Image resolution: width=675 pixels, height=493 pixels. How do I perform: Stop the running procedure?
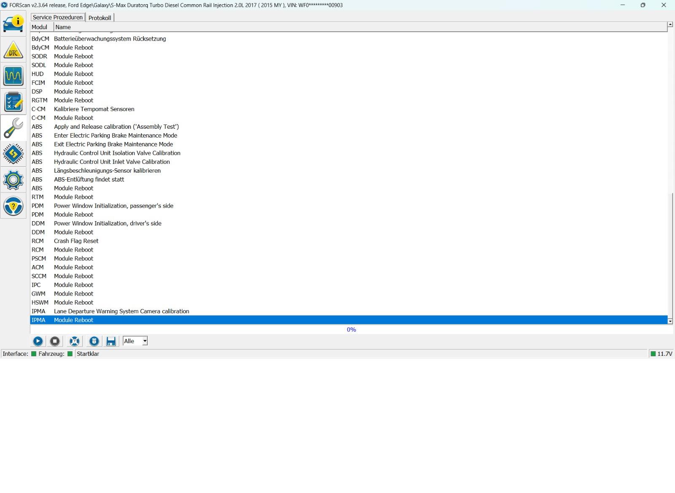tap(55, 341)
